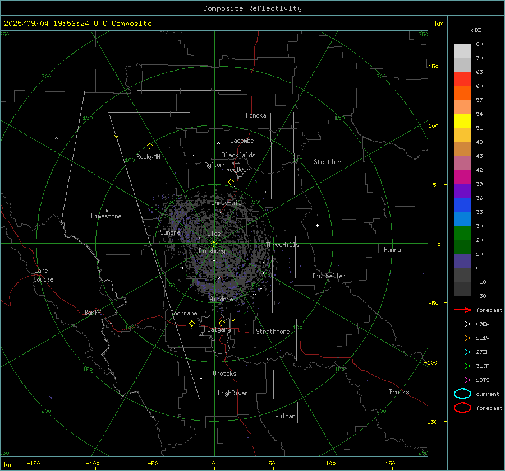The height and width of the screenshot is (471, 505).
Task: Select light blue swatch above 30 dBZ
Action: point(462,219)
